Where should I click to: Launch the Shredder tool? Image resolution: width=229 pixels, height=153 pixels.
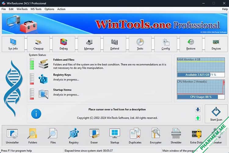tap(176, 136)
